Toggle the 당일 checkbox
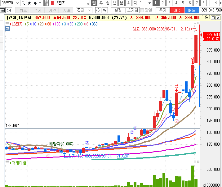 click(142, 10)
